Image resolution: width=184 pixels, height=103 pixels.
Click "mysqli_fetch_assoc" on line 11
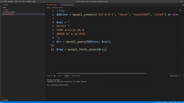82,49
